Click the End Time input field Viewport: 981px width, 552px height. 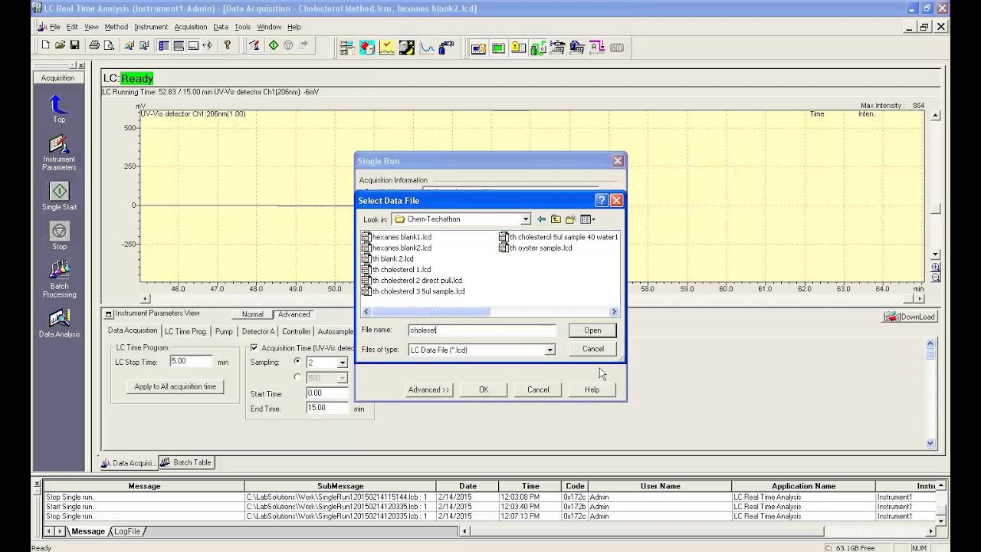[x=328, y=408]
